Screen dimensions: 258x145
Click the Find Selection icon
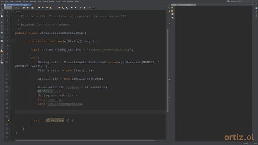39,8
